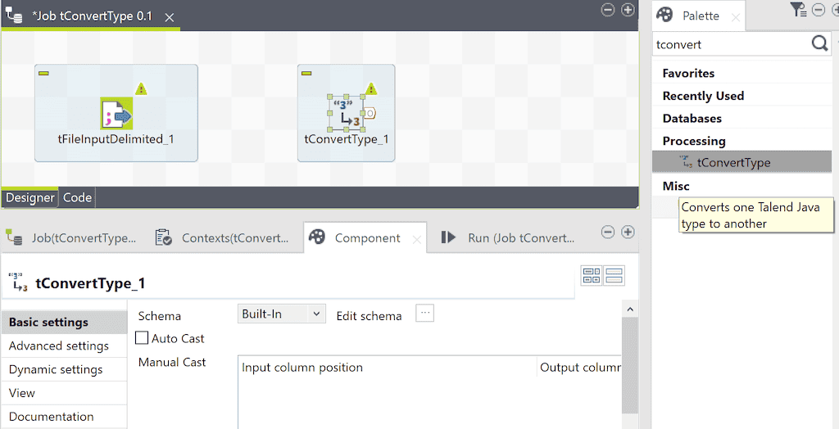This screenshot has height=429, width=839.
Task: Open Dynamic settings section
Action: (64, 369)
